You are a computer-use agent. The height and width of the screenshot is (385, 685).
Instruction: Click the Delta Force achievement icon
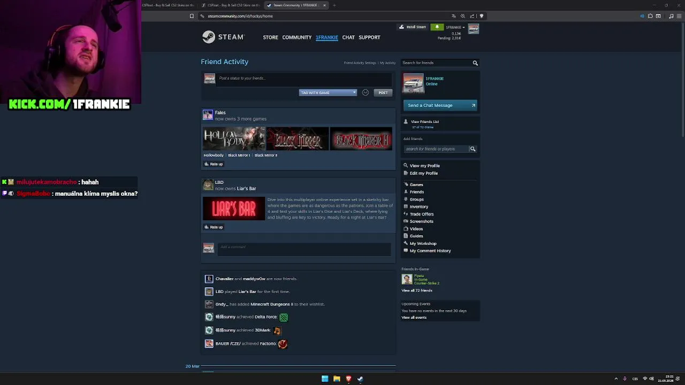pos(284,318)
